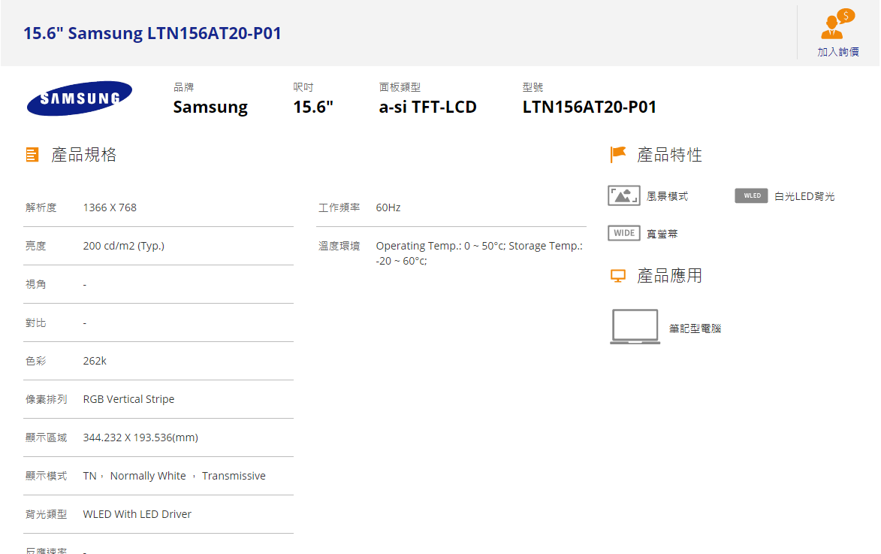Click the 型號 header label

tap(533, 87)
